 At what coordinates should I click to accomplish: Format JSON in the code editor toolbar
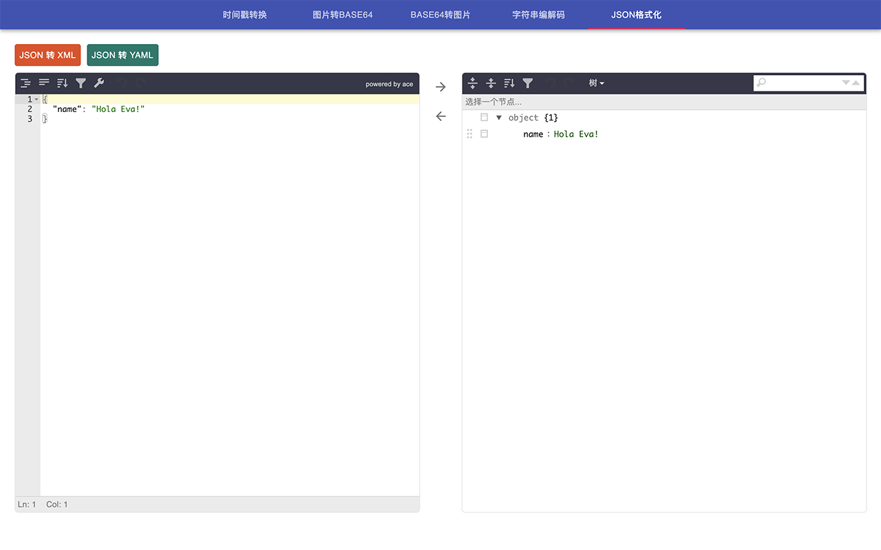pyautogui.click(x=25, y=83)
